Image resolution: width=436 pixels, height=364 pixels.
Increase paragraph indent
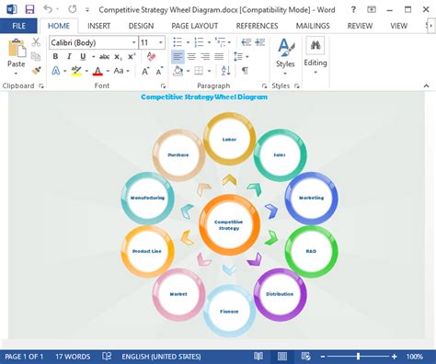tap(259, 42)
